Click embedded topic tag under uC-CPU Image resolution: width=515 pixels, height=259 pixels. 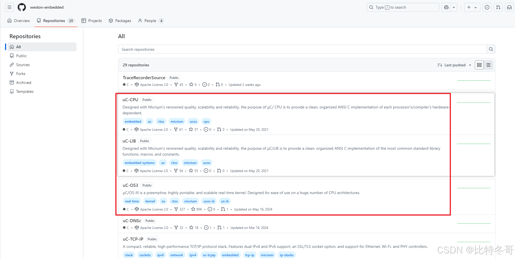133,121
